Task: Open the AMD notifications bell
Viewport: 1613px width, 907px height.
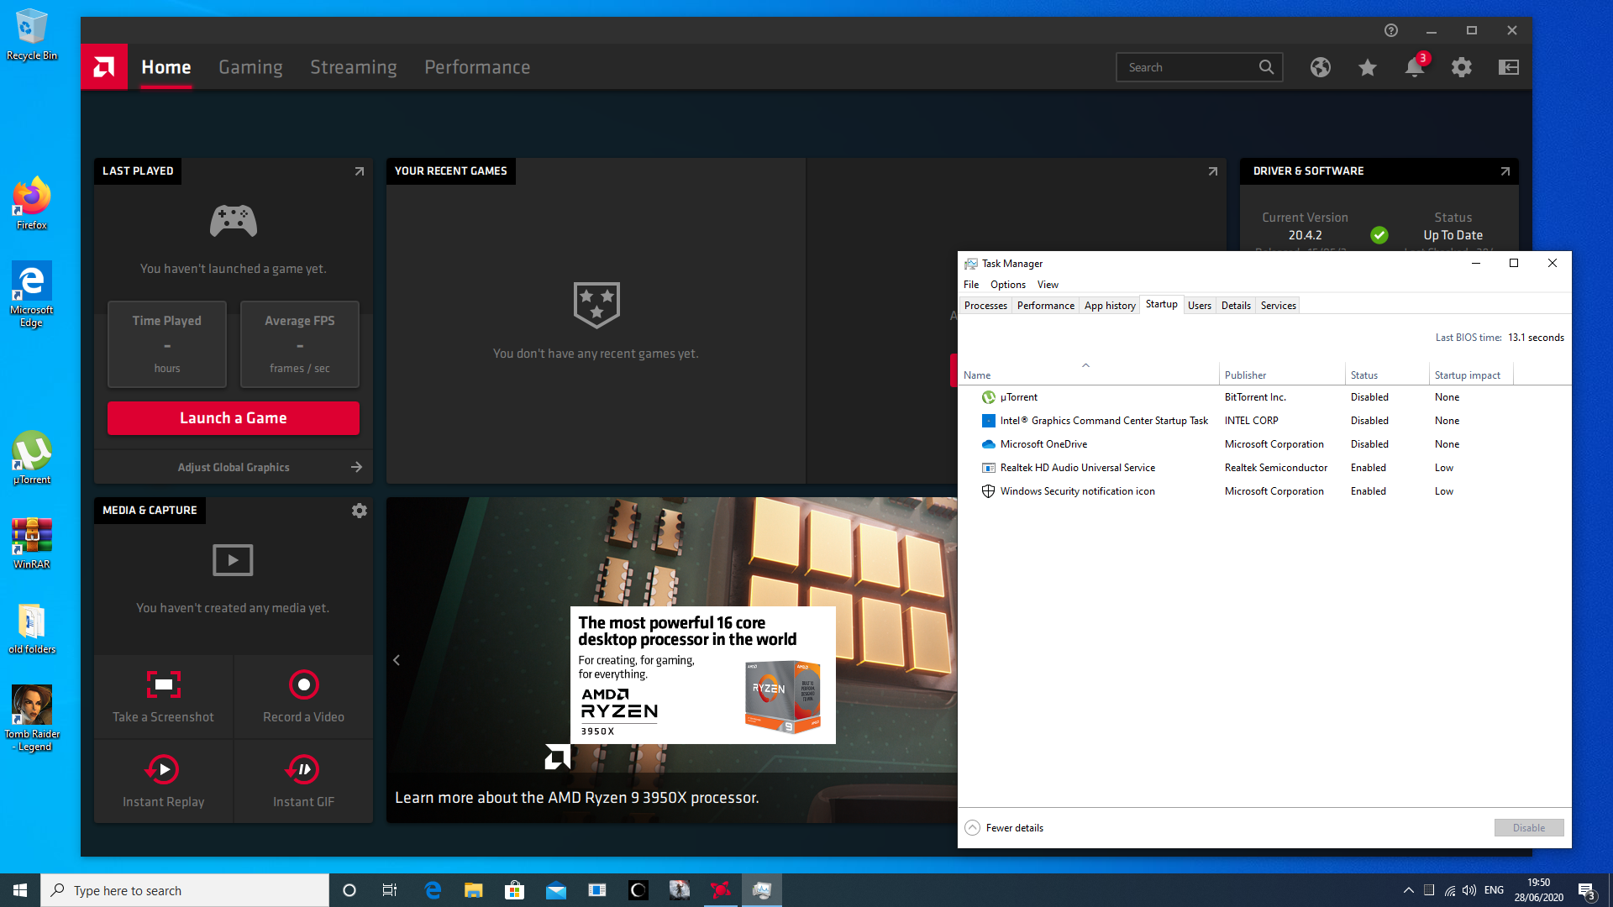Action: point(1414,67)
